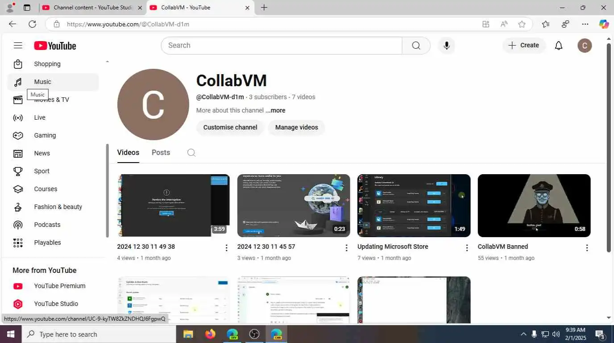The image size is (614, 343).
Task: Open YouTube Studio from sidebar
Action: click(53, 304)
